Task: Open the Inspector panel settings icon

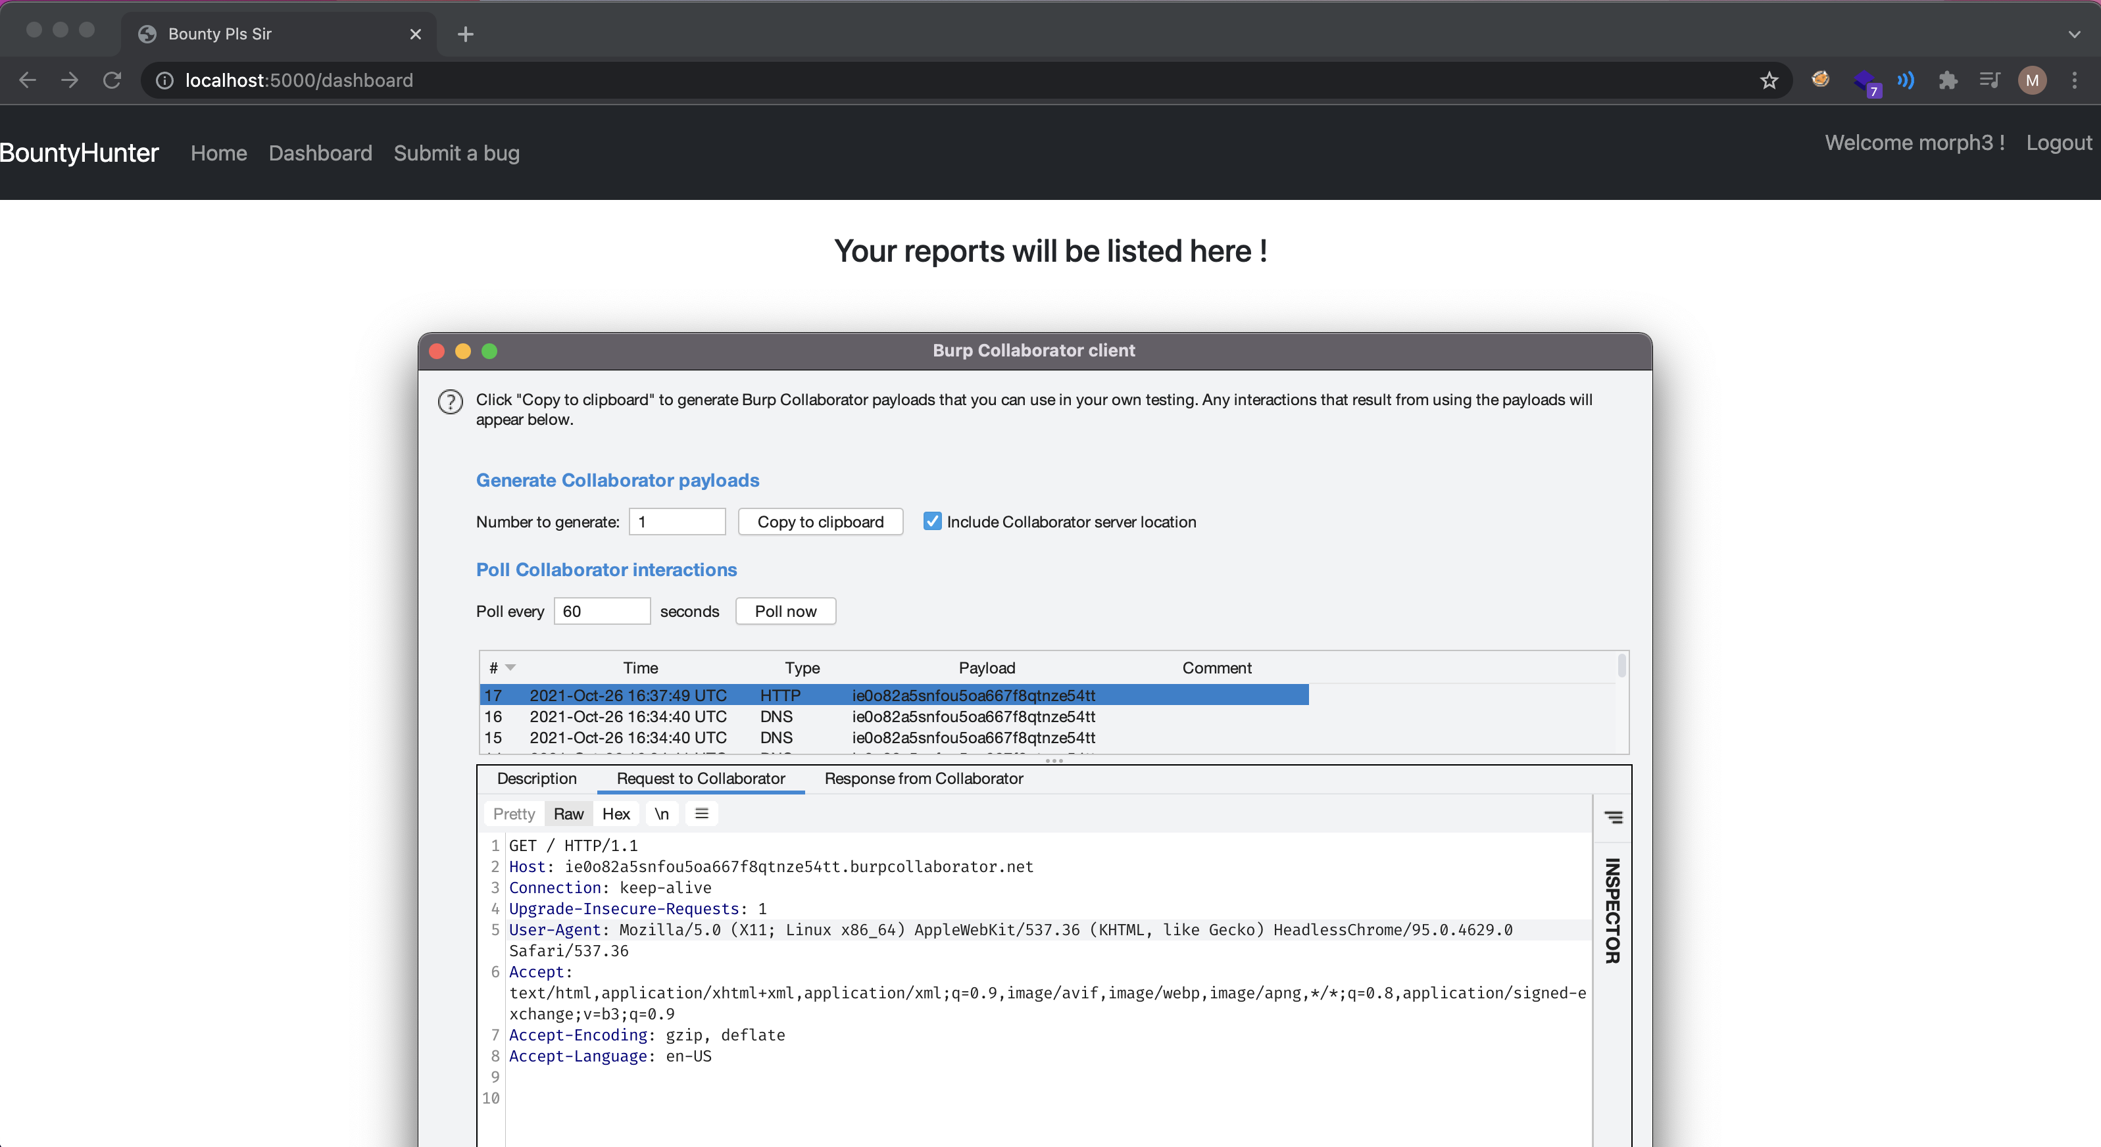Action: tap(1614, 817)
